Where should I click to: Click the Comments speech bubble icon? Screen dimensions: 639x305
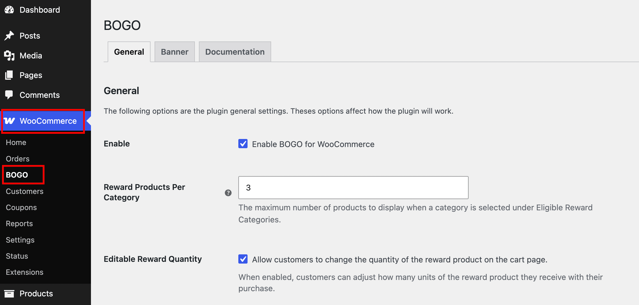pos(9,95)
